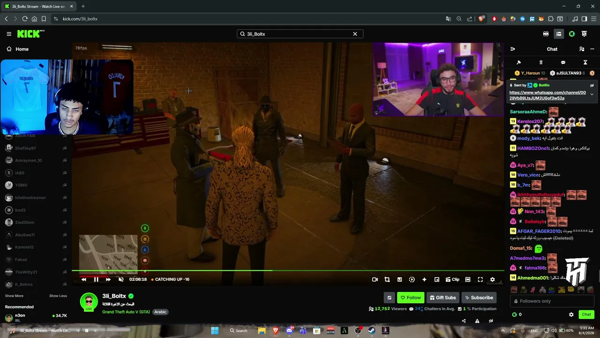Open browser extensions puzzle icon
This screenshot has width=600, height=338.
point(551,19)
